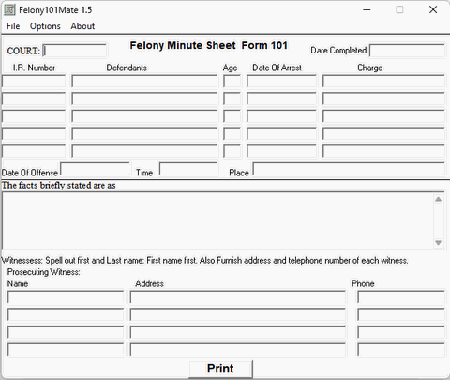Click inside the facts briefly stated text area
The width and height of the screenshot is (450, 380).
point(217,220)
